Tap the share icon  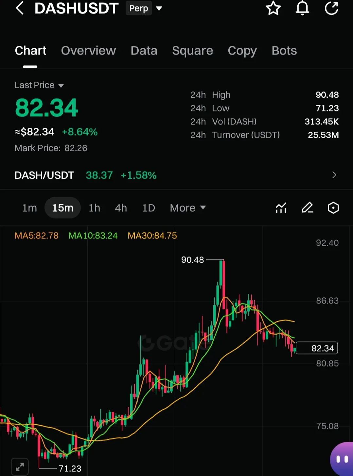click(331, 8)
